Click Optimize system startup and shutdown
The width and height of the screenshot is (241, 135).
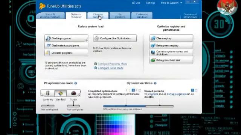pos(171,53)
